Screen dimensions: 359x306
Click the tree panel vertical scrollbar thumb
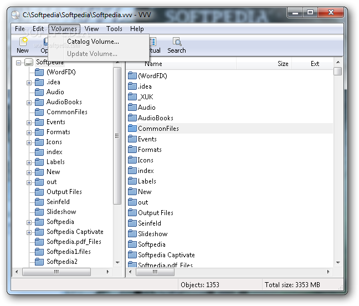click(117, 136)
